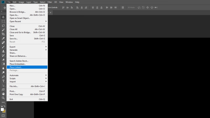Image resolution: width=210 pixels, height=118 pixels.
Task: Click Align Right Edges icon
Action: click(86, 7)
